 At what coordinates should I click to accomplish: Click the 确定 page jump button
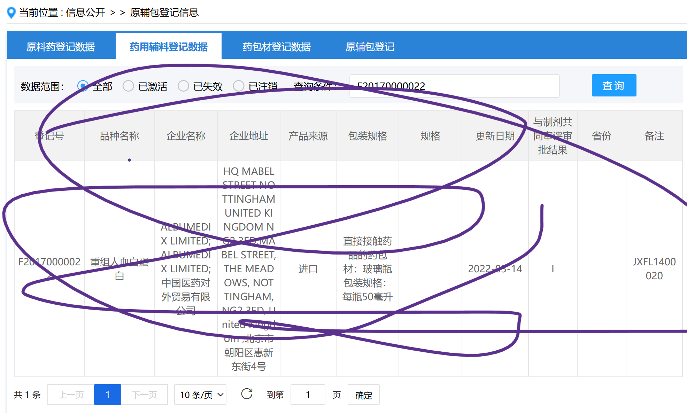[363, 395]
